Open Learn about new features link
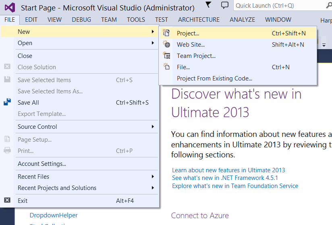The width and height of the screenshot is (332, 225). (x=228, y=170)
